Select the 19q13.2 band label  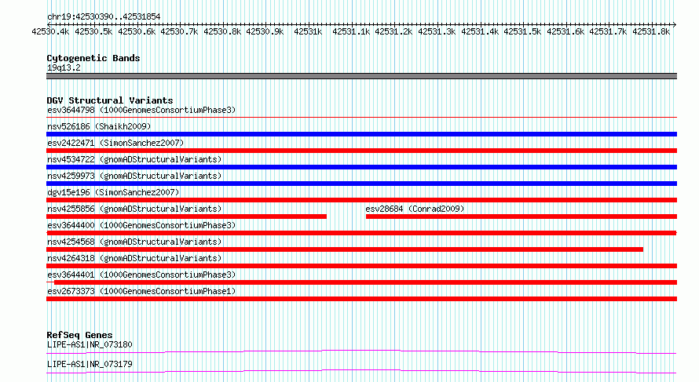pyautogui.click(x=64, y=67)
